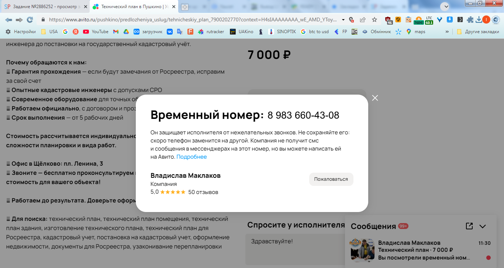Open the Google Drive bookmark
This screenshot has width=504, height=268.
126,32
